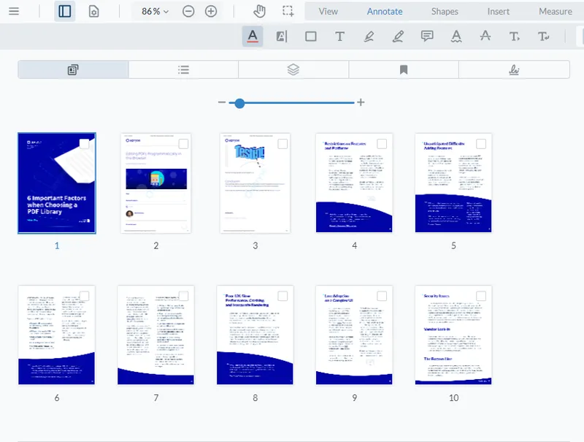Select the squiggly underline tool
Viewport: 584px width, 442px height.
456,37
